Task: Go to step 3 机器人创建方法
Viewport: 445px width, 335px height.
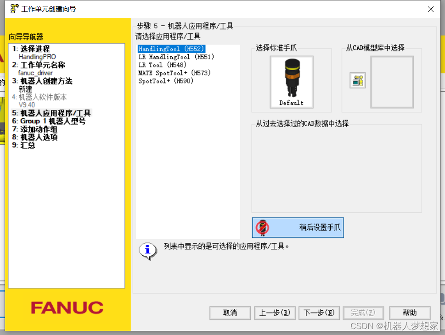Action: coord(42,81)
